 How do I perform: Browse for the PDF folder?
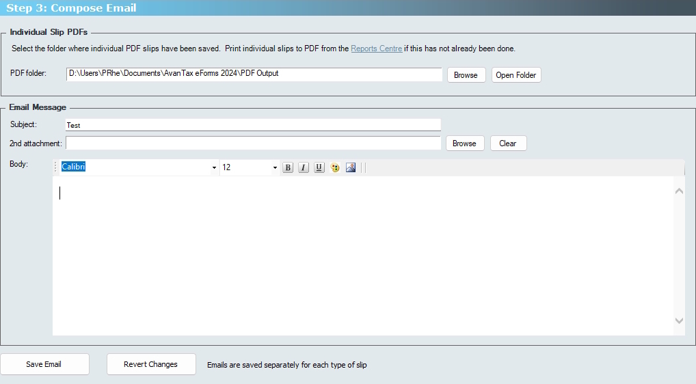point(466,75)
